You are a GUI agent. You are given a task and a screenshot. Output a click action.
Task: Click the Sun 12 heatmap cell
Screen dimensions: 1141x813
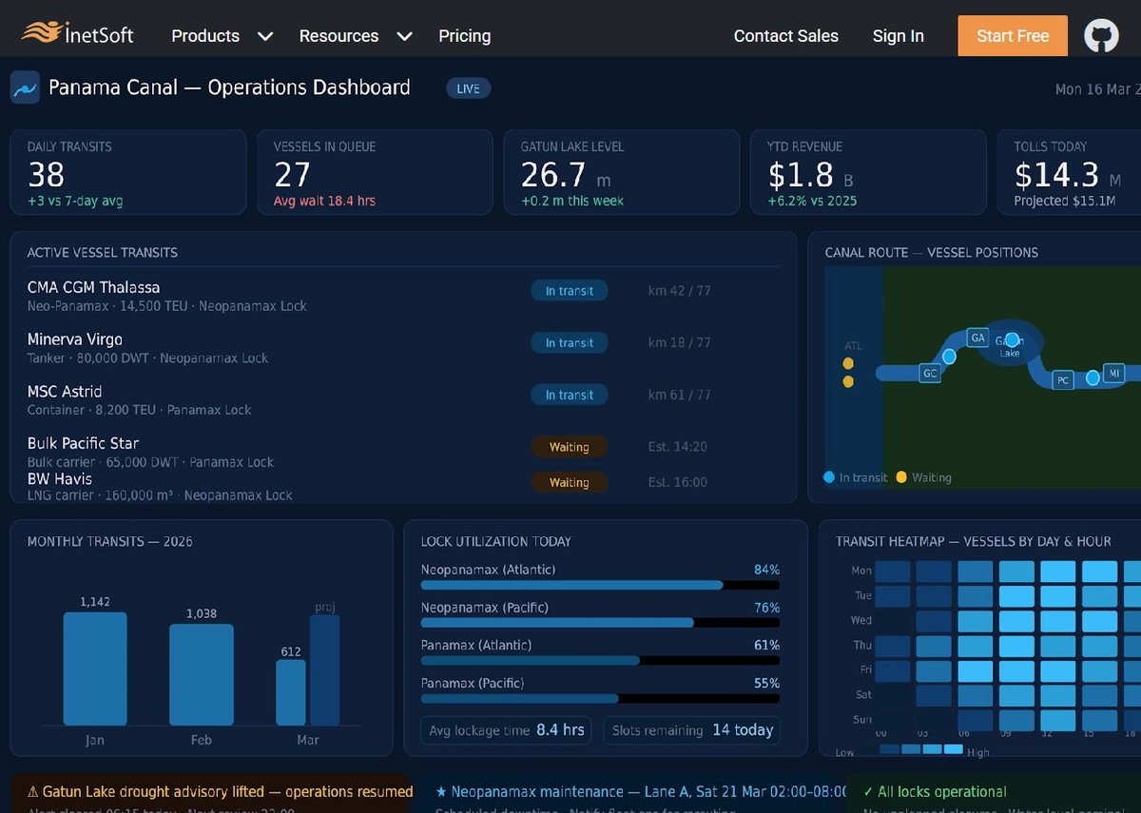[1058, 720]
